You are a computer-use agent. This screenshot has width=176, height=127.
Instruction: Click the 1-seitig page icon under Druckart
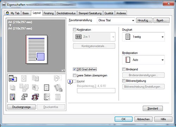pyautogui.click(x=128, y=37)
